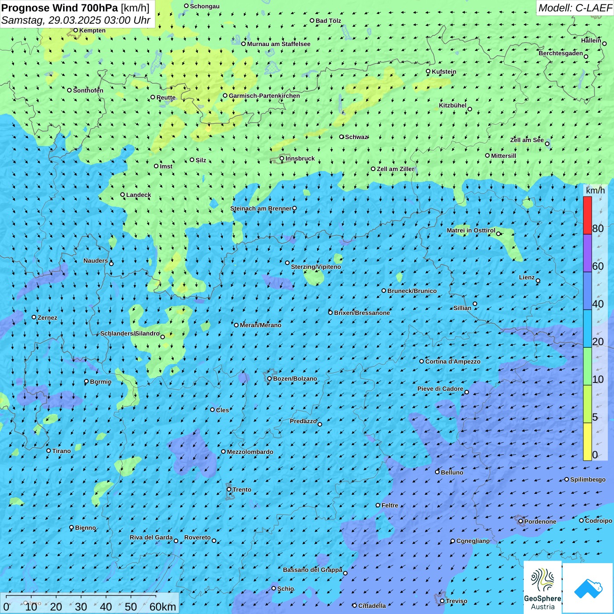Screen dimensions: 614x614
Task: Click the Bruneck/Brunico label
Action: (x=412, y=291)
